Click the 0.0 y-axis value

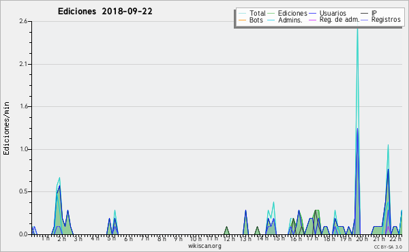tap(23, 234)
